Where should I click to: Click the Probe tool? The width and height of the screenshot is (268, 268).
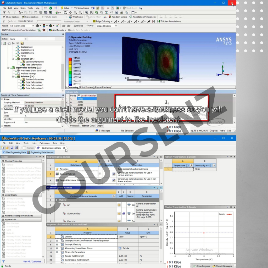(x=78, y=26)
